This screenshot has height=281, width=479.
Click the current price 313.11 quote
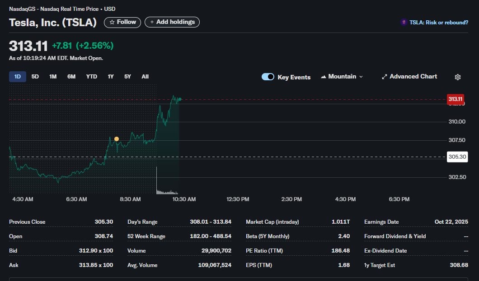(28, 46)
